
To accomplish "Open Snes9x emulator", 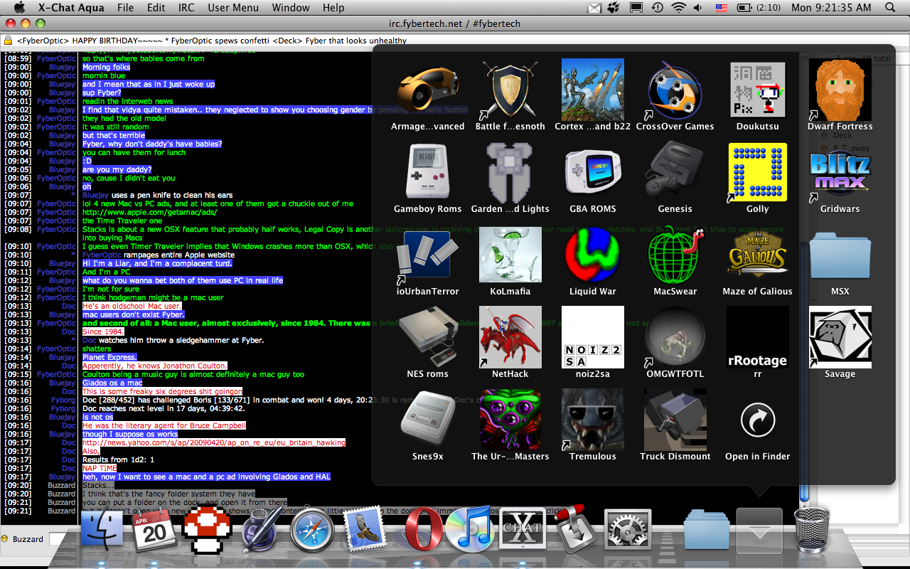I will (x=428, y=420).
